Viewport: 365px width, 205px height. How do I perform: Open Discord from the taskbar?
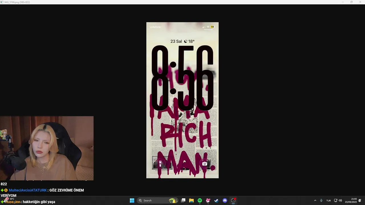point(225,200)
